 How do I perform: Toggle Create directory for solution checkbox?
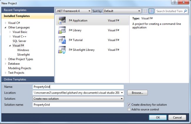coord(129,105)
